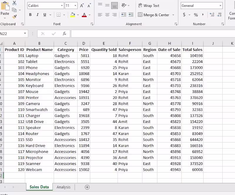The image size is (235, 195).
Task: Open Number dialog launcher
Action: point(223,24)
